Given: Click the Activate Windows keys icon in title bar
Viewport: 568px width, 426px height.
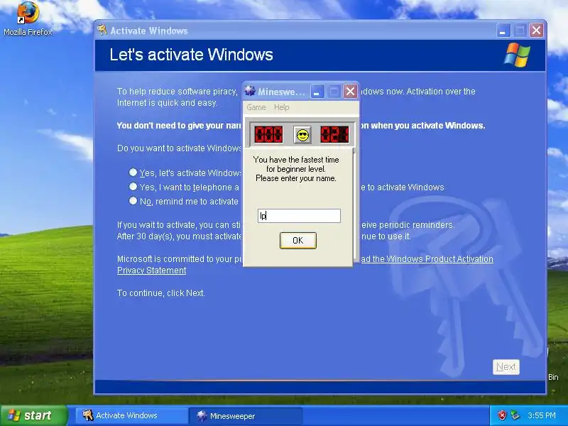Looking at the screenshot, I should point(102,30).
